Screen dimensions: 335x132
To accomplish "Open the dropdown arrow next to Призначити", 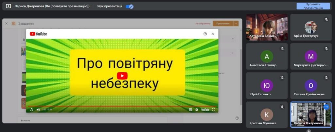I will pos(236,23).
